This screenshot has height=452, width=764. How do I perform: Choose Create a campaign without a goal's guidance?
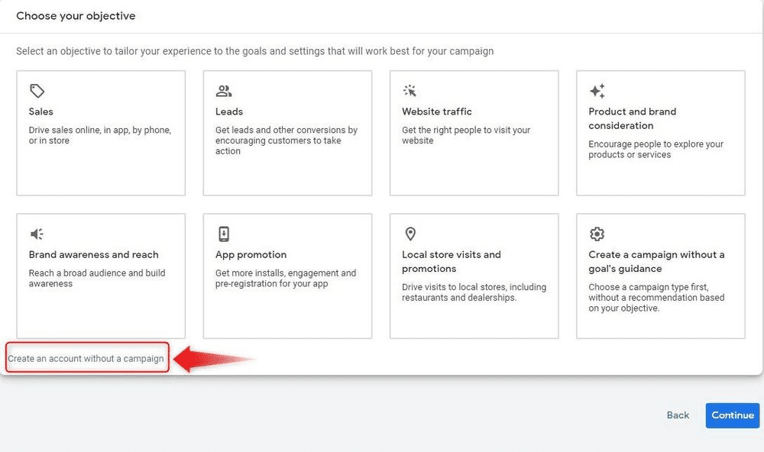click(656, 262)
